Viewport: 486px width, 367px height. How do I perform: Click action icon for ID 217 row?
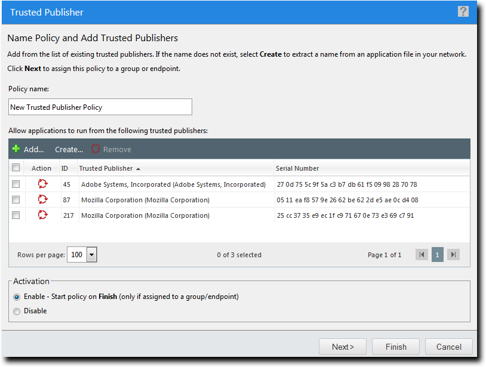[42, 215]
